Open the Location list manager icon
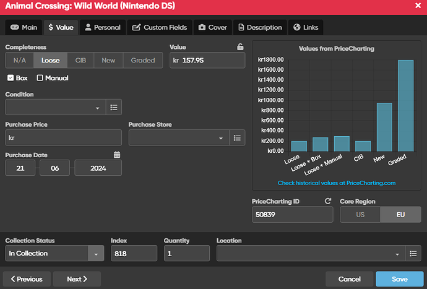The width and height of the screenshot is (427, 289). 413,254
